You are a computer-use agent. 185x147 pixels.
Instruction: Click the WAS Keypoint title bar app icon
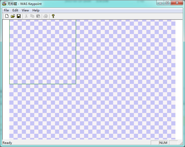(x=4, y=4)
